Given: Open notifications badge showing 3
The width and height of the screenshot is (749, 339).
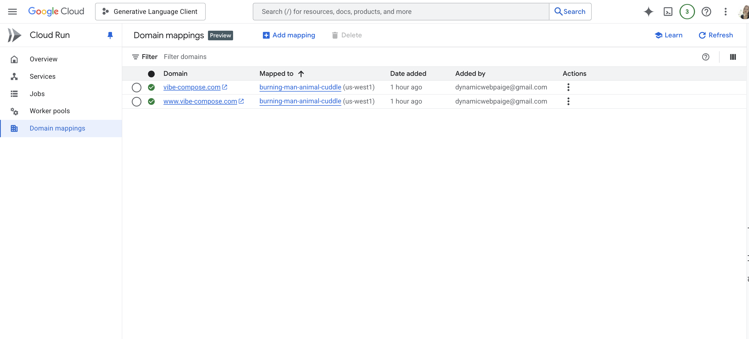Looking at the screenshot, I should (x=687, y=11).
